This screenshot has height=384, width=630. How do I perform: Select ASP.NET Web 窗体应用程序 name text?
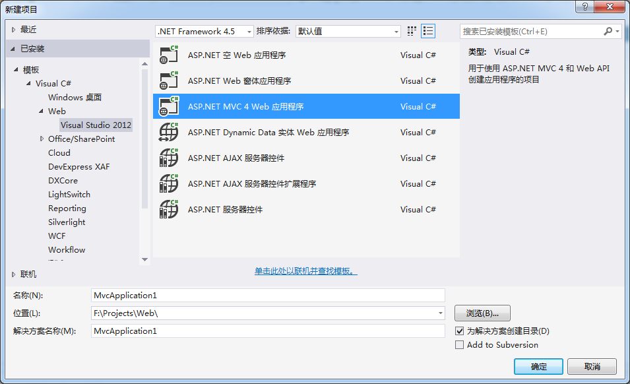coord(239,80)
